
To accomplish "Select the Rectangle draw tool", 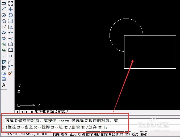I will [4, 3].
